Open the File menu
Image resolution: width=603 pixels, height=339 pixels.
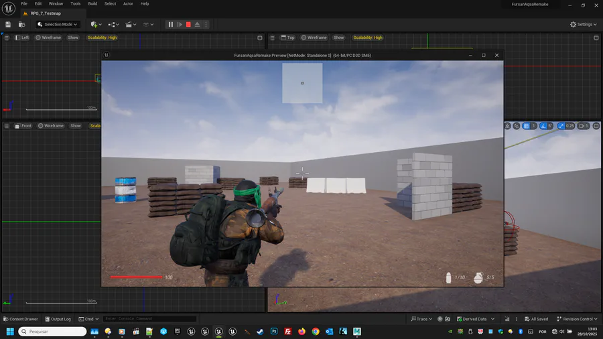click(x=24, y=3)
